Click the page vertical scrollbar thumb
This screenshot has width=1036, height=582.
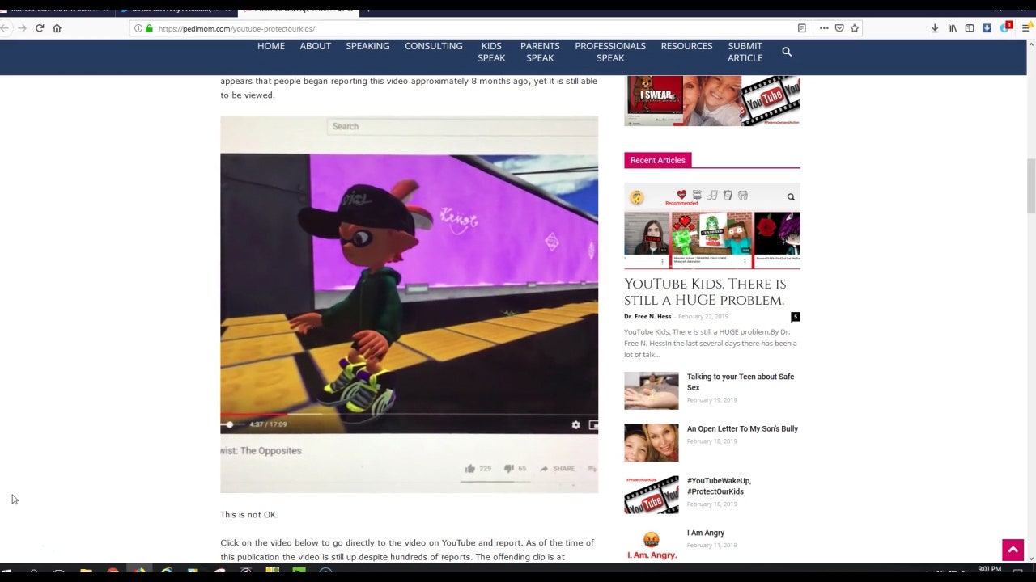(x=1031, y=186)
